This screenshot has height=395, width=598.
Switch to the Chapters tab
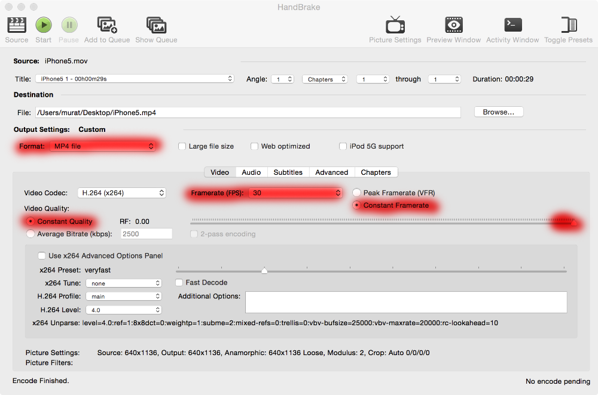click(376, 172)
